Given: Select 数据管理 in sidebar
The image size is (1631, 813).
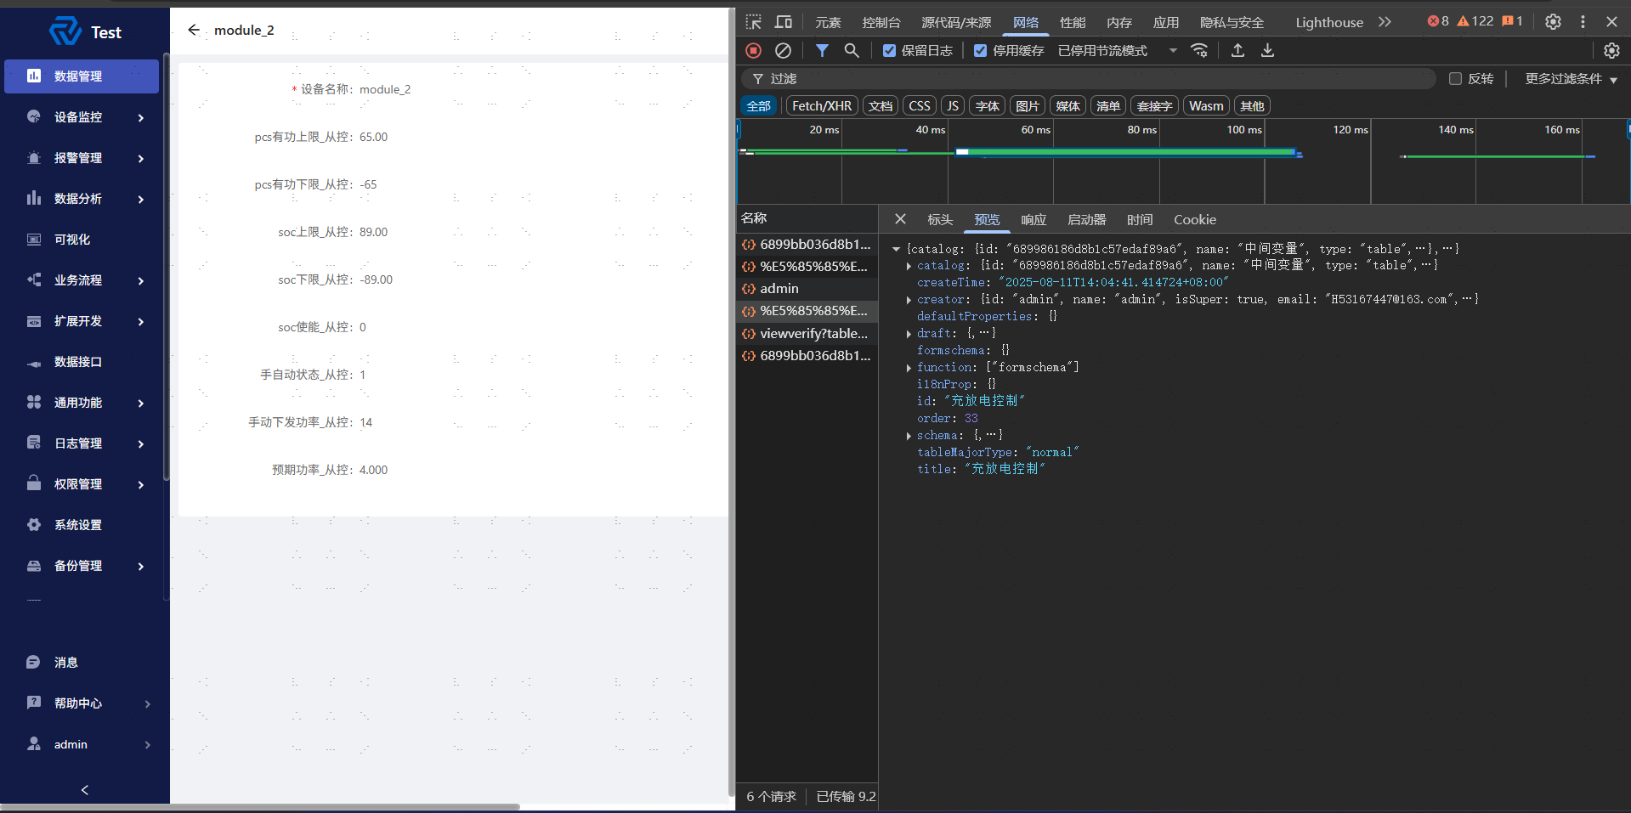Looking at the screenshot, I should [82, 76].
